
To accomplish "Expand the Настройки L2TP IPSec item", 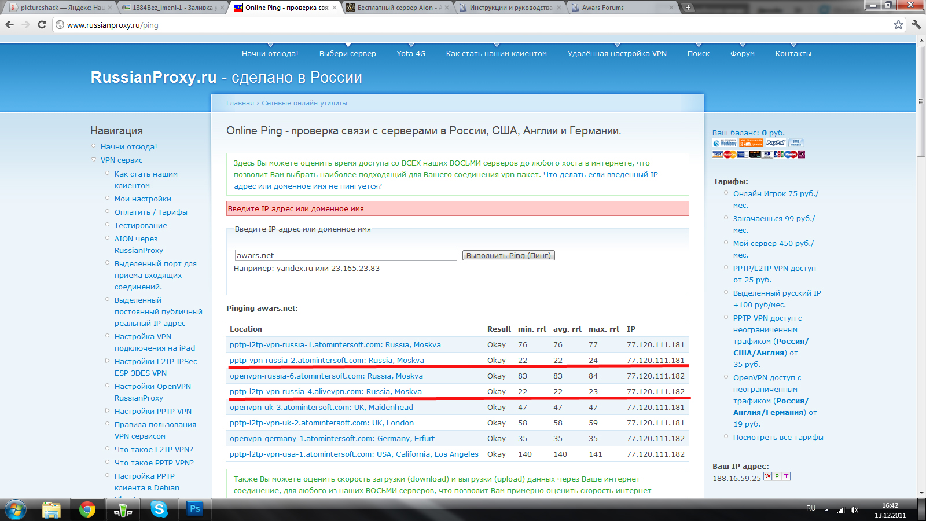I will coord(107,361).
